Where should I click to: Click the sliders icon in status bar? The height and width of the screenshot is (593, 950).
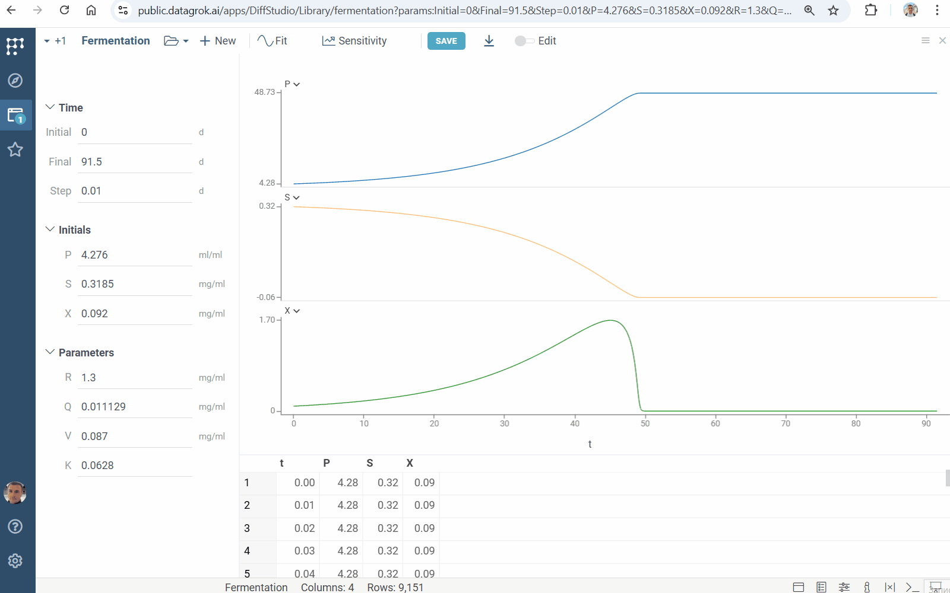click(844, 587)
